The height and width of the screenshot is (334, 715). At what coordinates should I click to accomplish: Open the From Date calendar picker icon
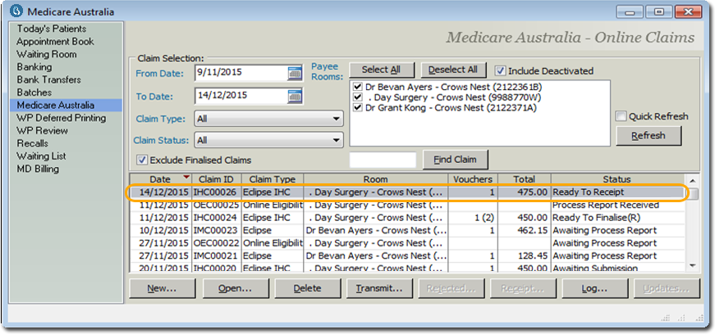[295, 73]
